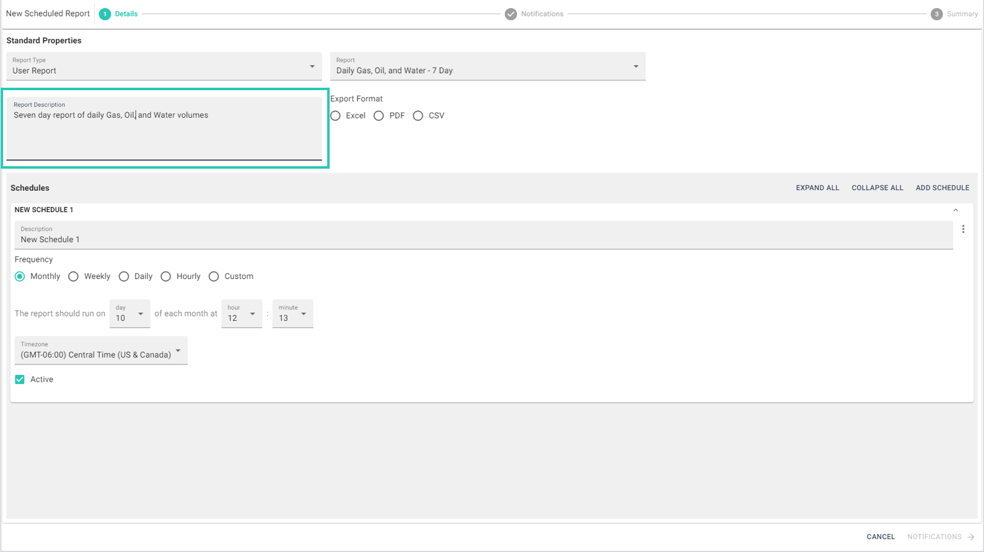Click ADD SCHEDULE
This screenshot has width=984, height=552.
click(942, 188)
